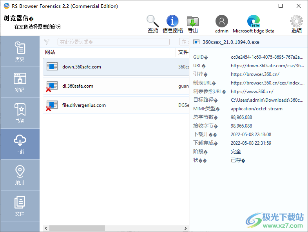This screenshot has height=232, width=308.
Task: Click the down.360safe.com row download icon
Action: (52, 67)
